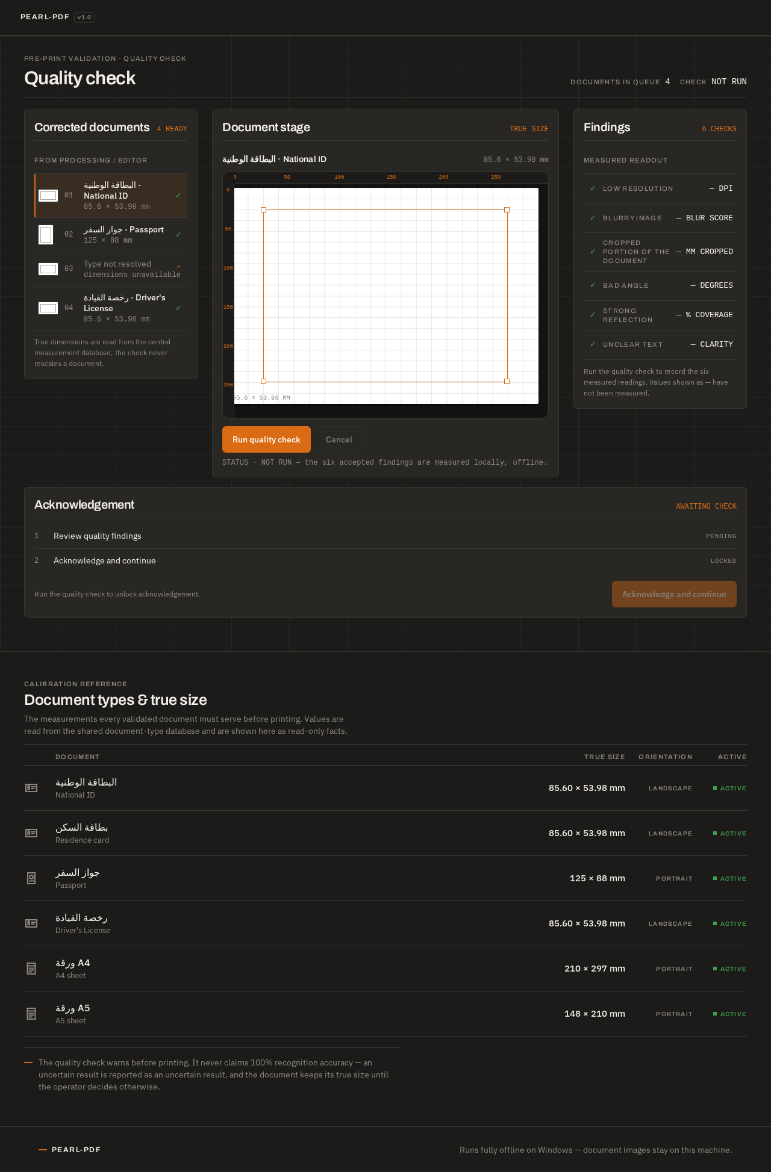Viewport: 771px width, 1172px height.
Task: Click the card icon in Driver's License table row
Action: (31, 923)
